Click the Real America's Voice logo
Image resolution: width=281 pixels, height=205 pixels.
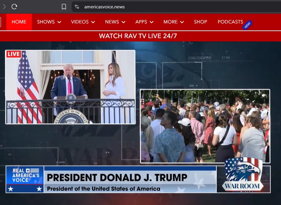pyautogui.click(x=25, y=179)
